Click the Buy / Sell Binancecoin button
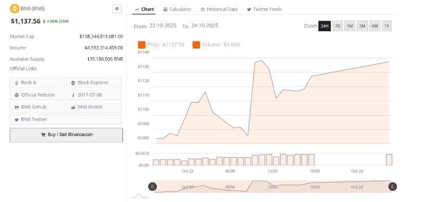 66,135
